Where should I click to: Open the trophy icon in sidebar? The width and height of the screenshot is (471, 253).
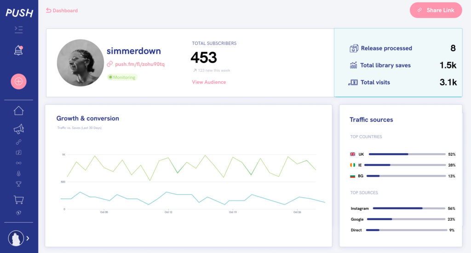[x=18, y=184]
